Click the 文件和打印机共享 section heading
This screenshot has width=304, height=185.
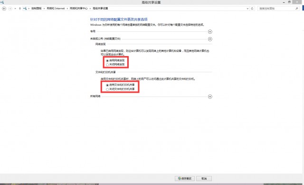click(x=105, y=72)
